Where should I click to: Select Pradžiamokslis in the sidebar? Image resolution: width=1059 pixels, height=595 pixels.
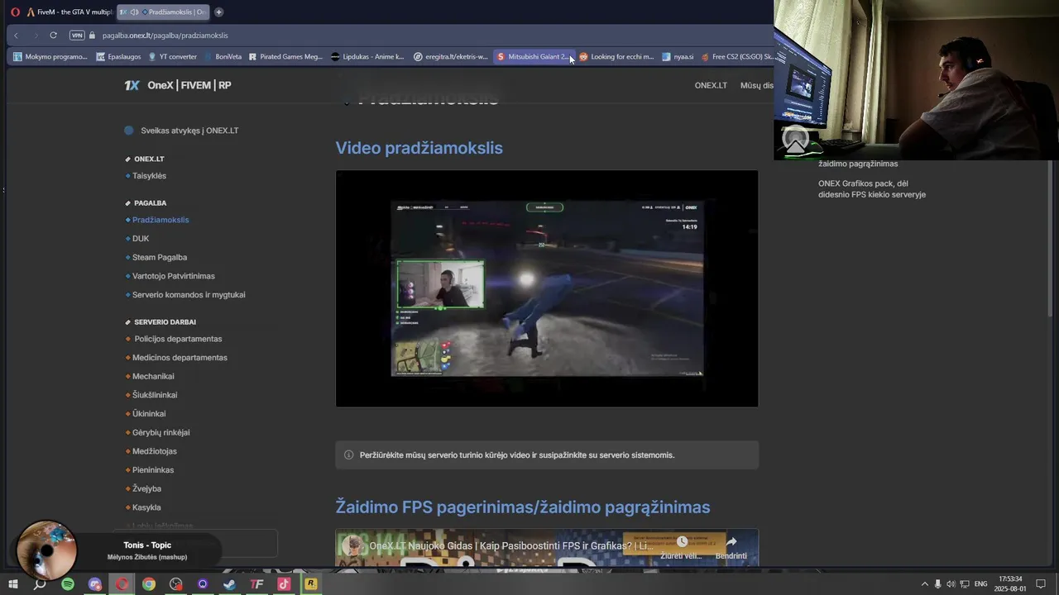pos(161,220)
